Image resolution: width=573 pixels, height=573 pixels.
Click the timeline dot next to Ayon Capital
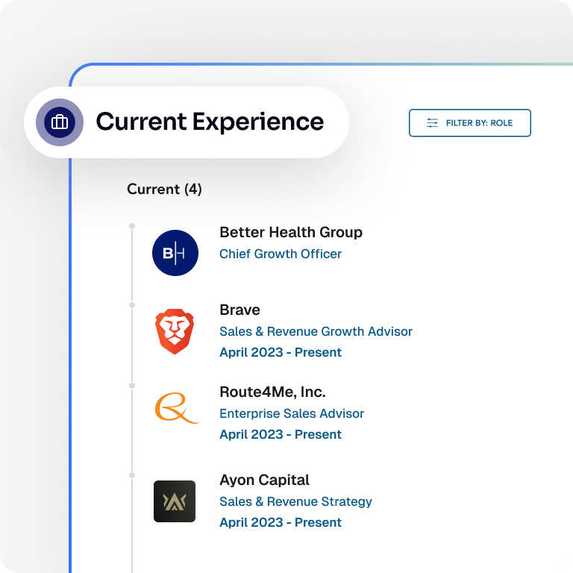132,475
